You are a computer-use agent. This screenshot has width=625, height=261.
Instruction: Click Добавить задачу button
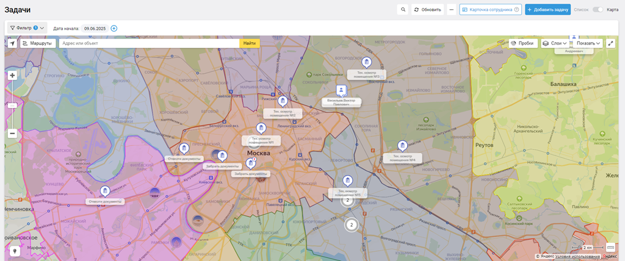tap(547, 10)
